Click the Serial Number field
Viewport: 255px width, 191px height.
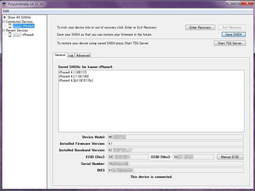coord(175,164)
